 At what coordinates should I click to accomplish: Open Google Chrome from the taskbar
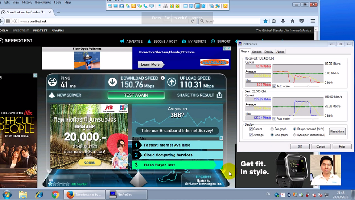(x=55, y=195)
